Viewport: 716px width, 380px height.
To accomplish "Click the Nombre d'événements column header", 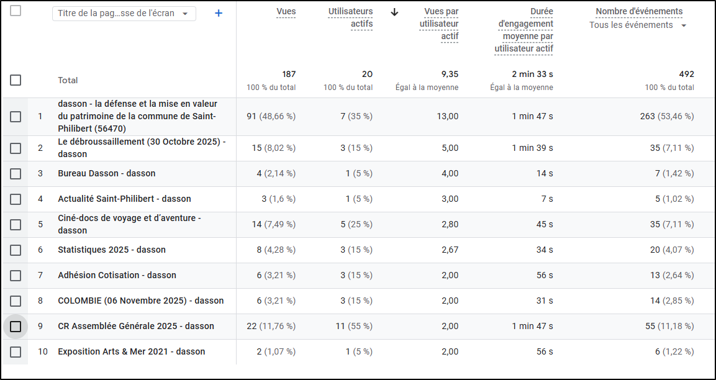I will (638, 12).
